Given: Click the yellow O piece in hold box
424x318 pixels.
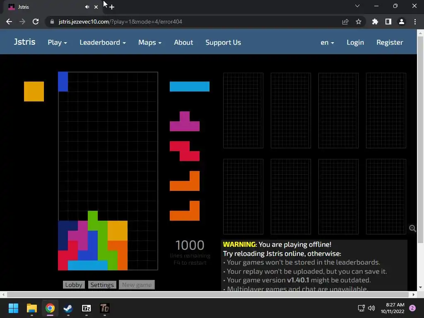Looking at the screenshot, I should pyautogui.click(x=34, y=92).
